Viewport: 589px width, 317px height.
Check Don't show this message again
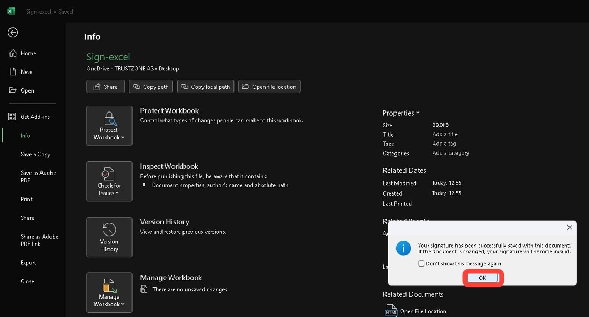point(421,264)
